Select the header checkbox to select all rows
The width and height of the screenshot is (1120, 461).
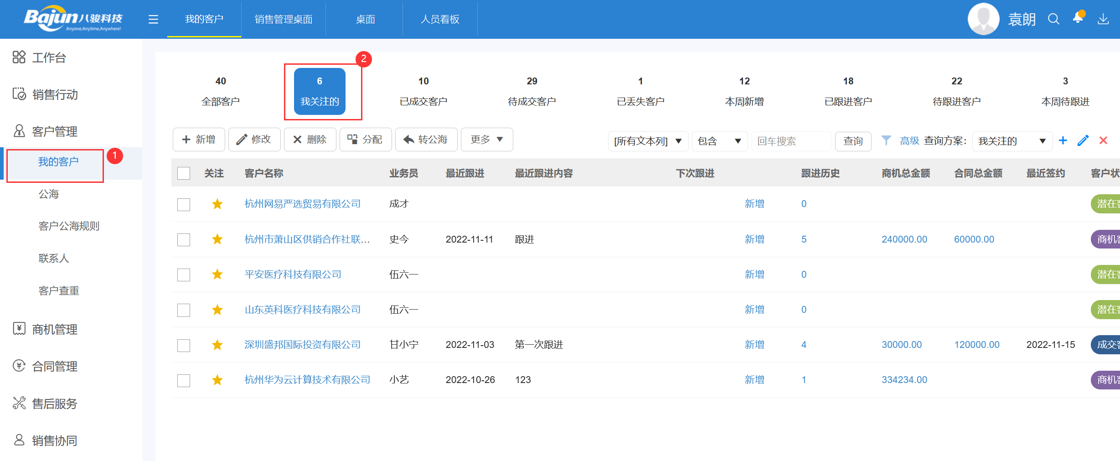pyautogui.click(x=184, y=173)
